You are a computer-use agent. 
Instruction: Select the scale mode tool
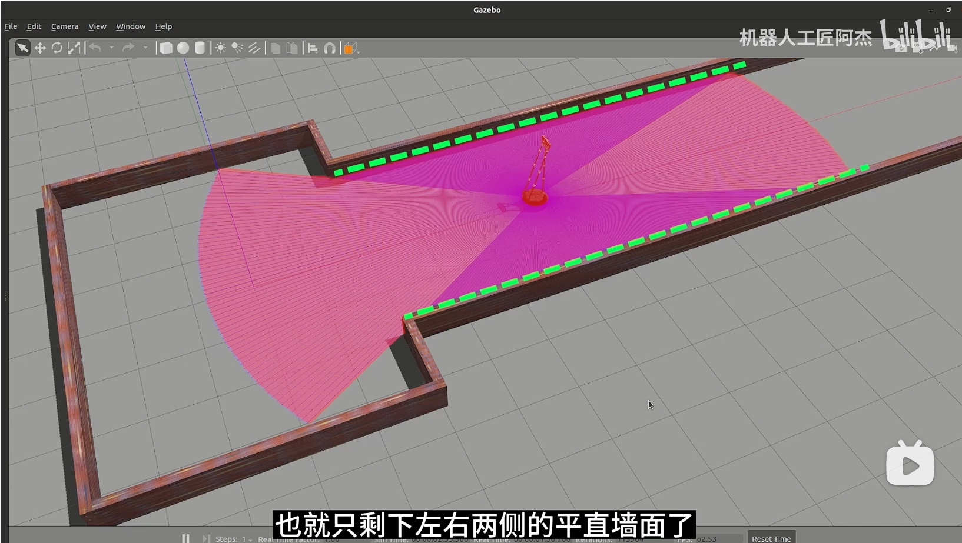pyautogui.click(x=74, y=48)
